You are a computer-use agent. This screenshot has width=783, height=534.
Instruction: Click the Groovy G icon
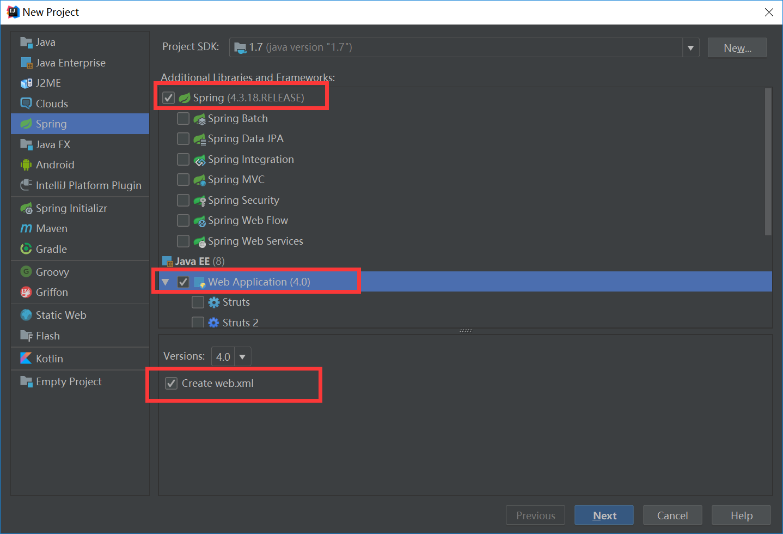pyautogui.click(x=26, y=272)
